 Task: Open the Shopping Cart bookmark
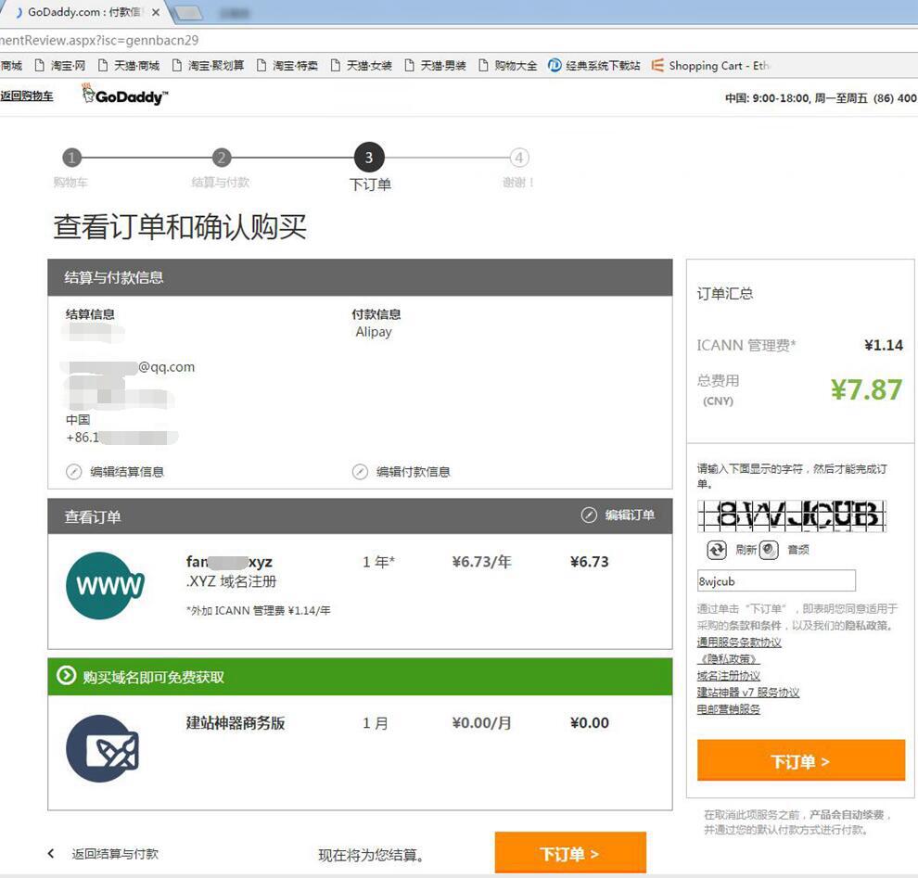(x=709, y=66)
